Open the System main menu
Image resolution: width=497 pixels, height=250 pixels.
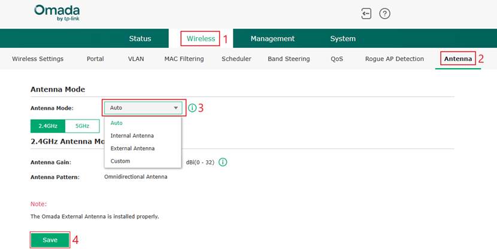coord(343,39)
